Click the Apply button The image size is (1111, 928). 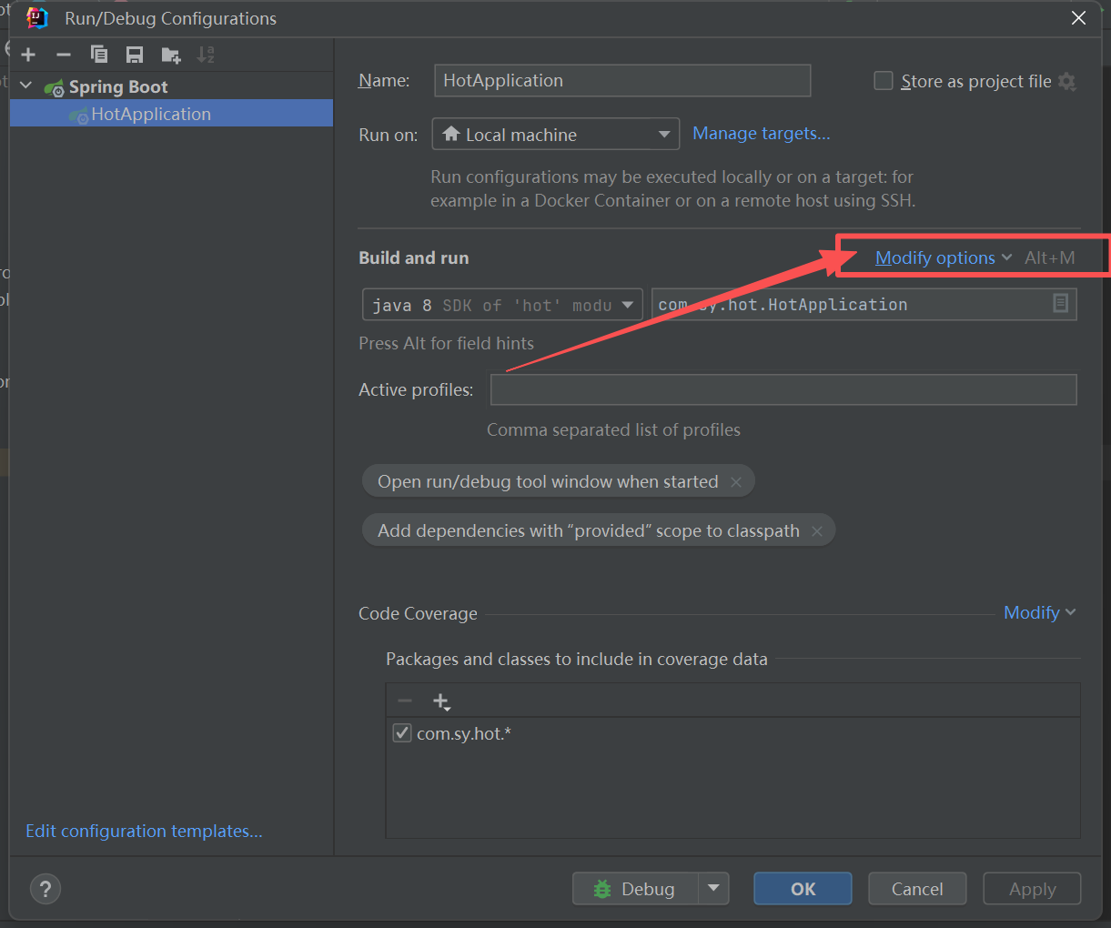[1032, 889]
